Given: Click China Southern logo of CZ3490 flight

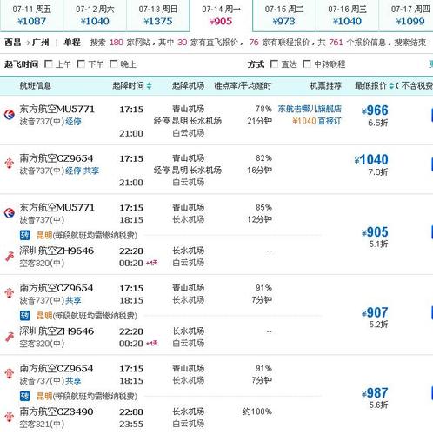Looking at the screenshot, I should [x=10, y=417].
